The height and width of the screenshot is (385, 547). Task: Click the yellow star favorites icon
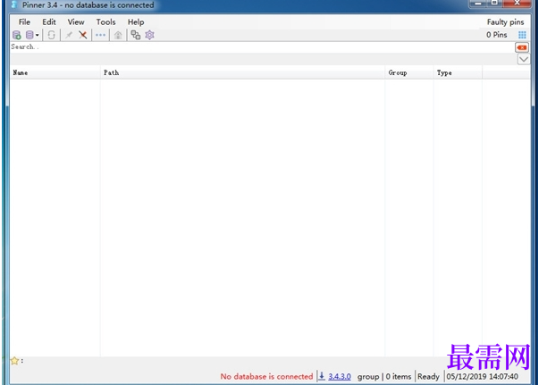click(14, 361)
